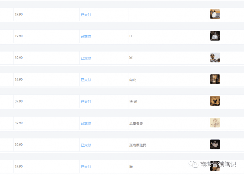Image resolution: width=244 pixels, height=175 pixels.
Task: Open user H's avatar thumbnail
Action: (x=215, y=36)
